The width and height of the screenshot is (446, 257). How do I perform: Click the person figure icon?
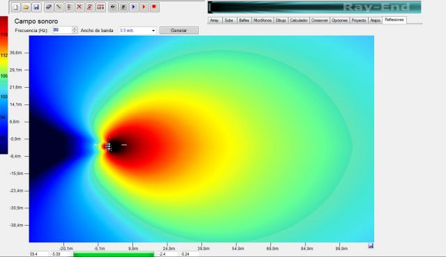point(69,7)
